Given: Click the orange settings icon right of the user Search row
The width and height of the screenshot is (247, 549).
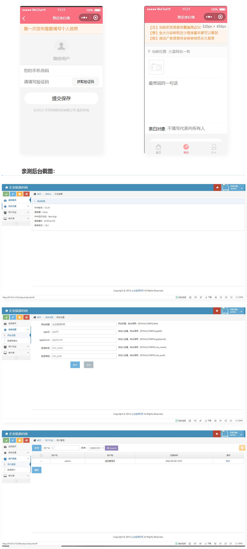Looking at the screenshot, I should point(242,448).
